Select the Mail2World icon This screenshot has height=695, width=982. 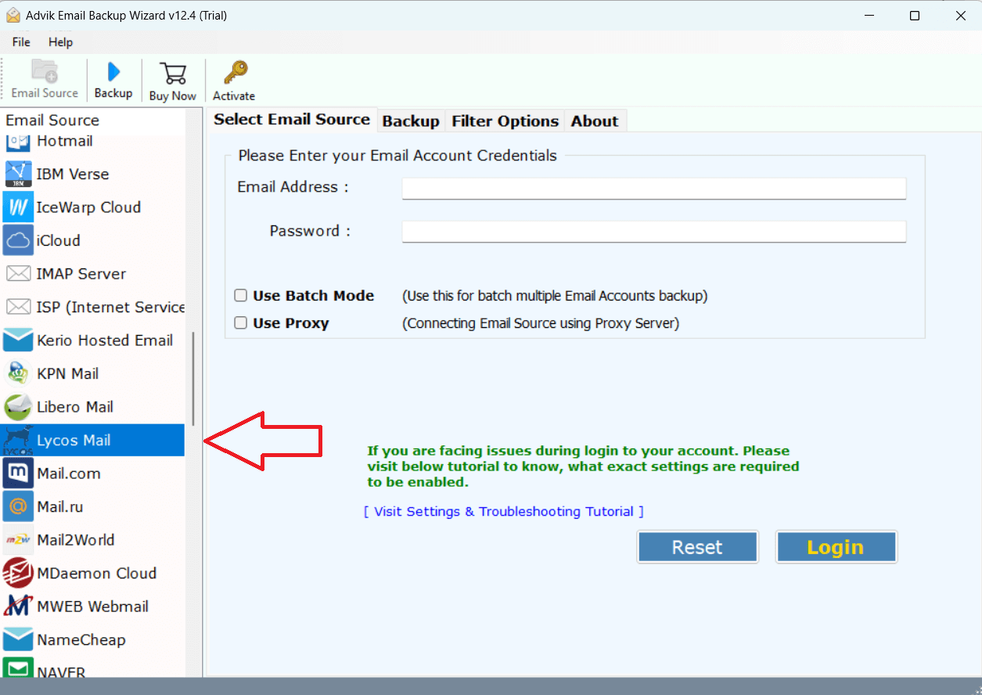point(18,540)
